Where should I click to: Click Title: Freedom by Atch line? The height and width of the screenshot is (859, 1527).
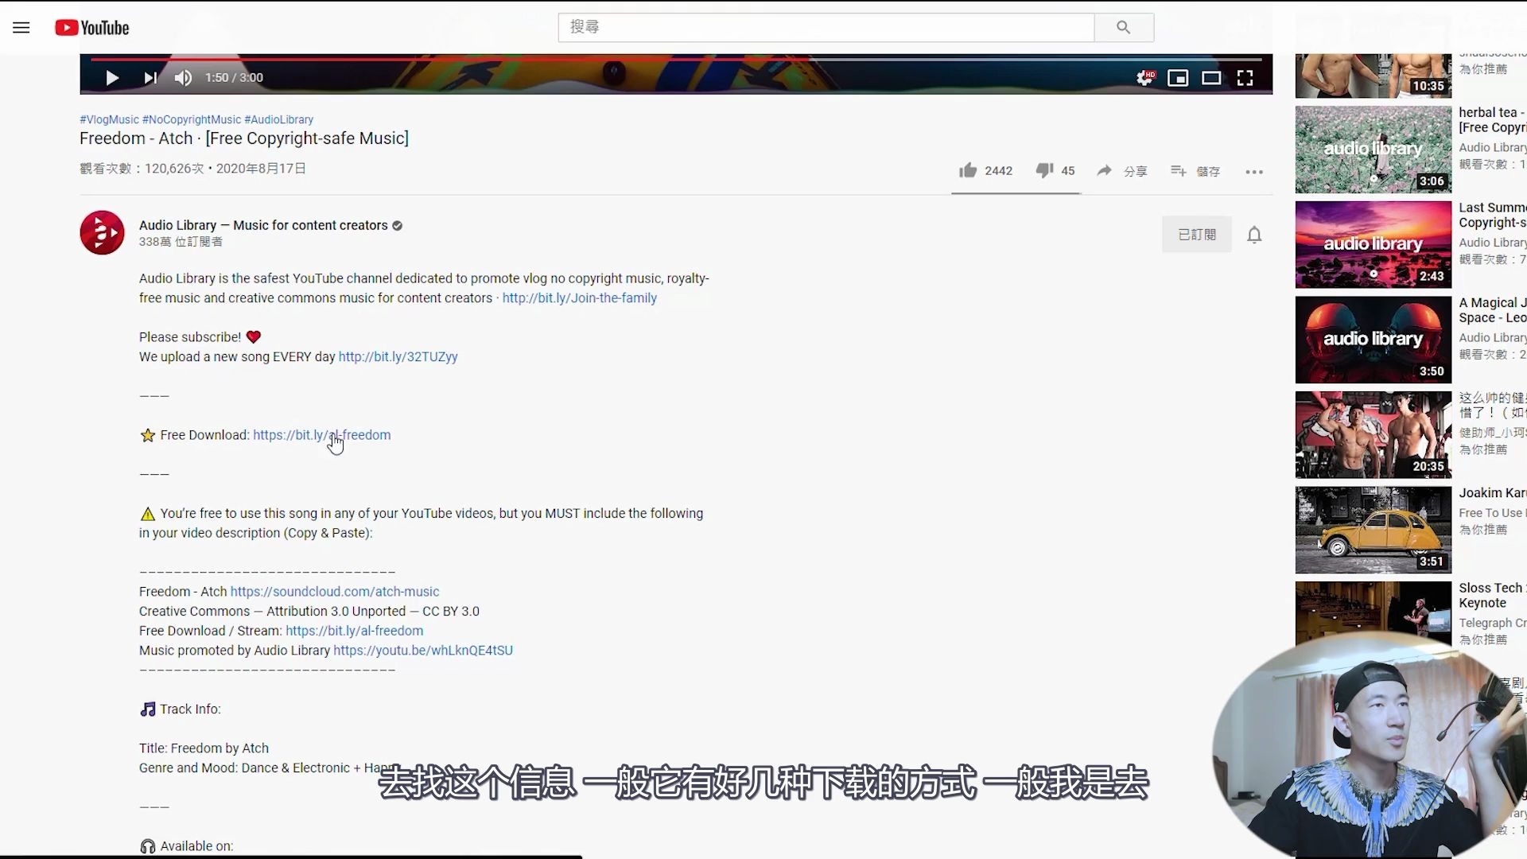pos(204,748)
